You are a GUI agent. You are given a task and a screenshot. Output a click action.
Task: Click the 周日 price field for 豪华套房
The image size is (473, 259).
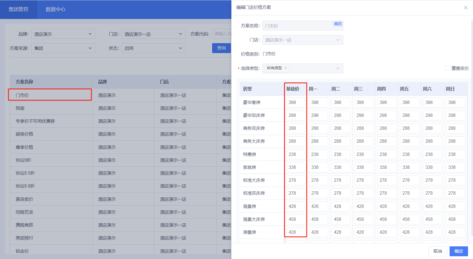coord(456,102)
